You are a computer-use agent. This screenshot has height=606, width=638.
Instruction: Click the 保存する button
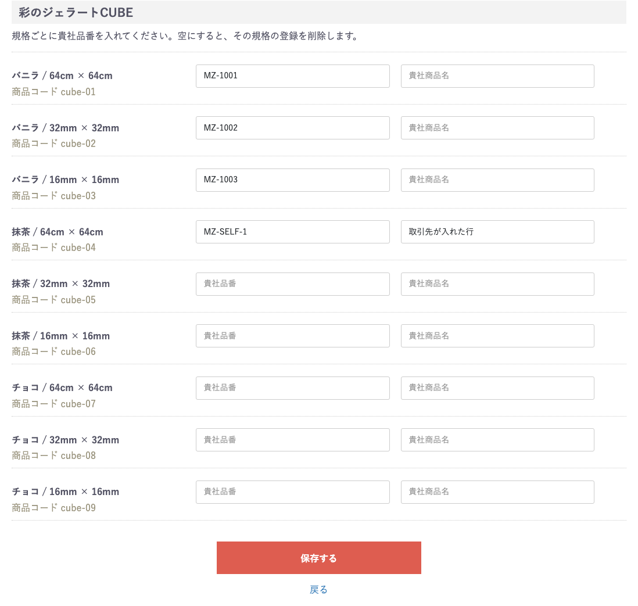(x=318, y=558)
